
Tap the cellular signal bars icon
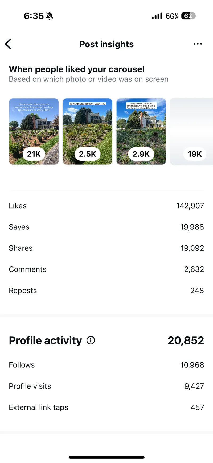[157, 16]
